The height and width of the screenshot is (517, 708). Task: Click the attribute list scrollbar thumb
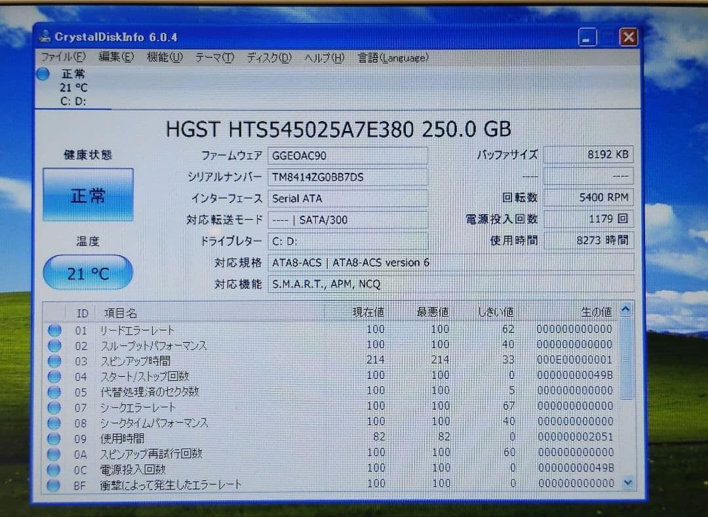[x=626, y=359]
